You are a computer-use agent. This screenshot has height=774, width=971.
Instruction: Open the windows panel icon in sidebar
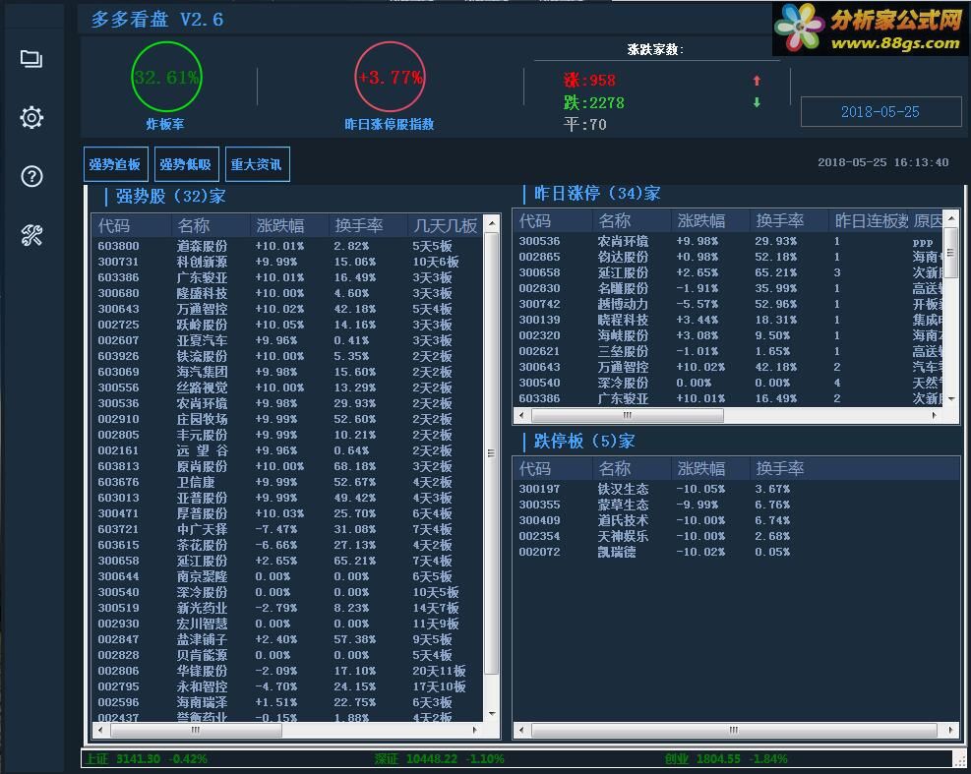click(31, 59)
